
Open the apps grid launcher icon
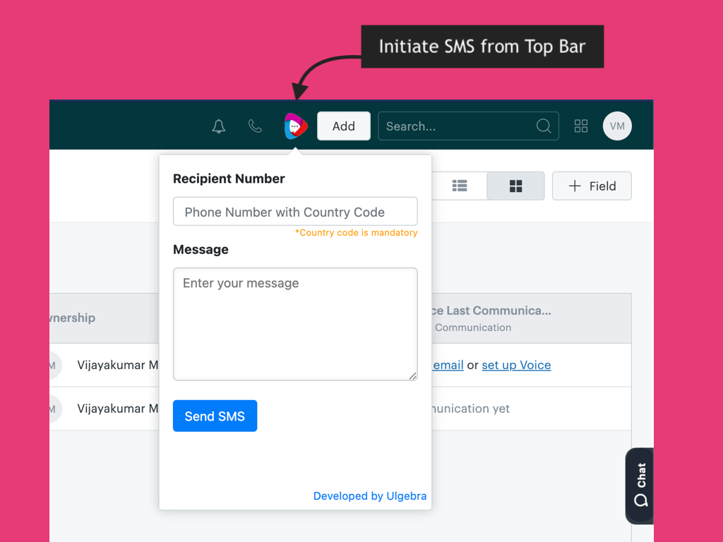click(x=581, y=126)
